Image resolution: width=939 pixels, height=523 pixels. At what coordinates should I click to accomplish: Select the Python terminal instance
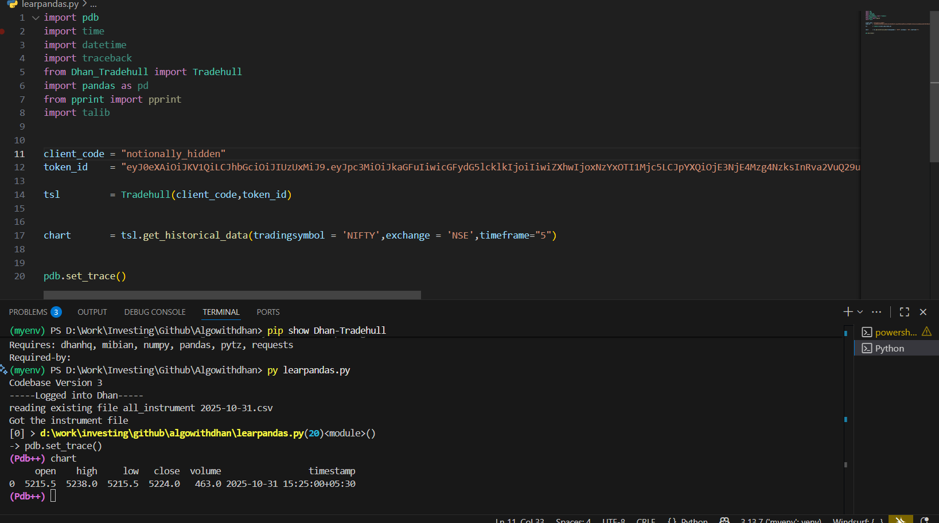point(889,348)
